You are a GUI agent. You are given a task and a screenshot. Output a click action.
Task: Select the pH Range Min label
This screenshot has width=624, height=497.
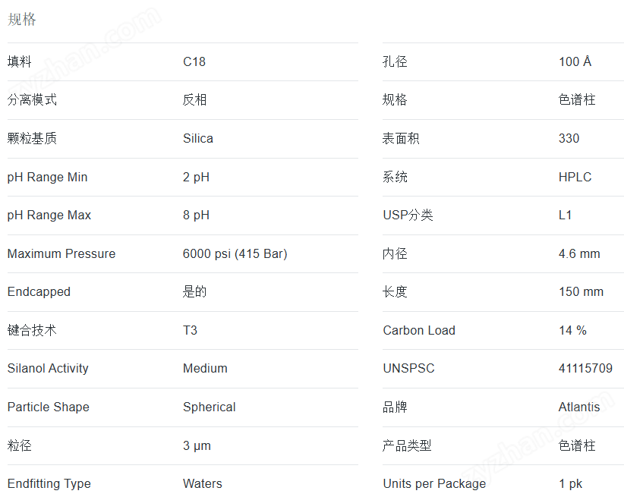pyautogui.click(x=47, y=177)
